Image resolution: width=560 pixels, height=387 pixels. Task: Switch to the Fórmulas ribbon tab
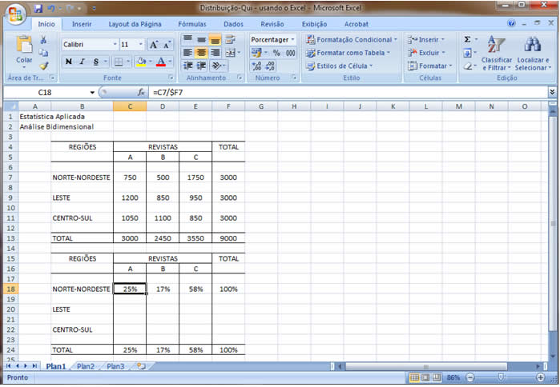coord(191,24)
